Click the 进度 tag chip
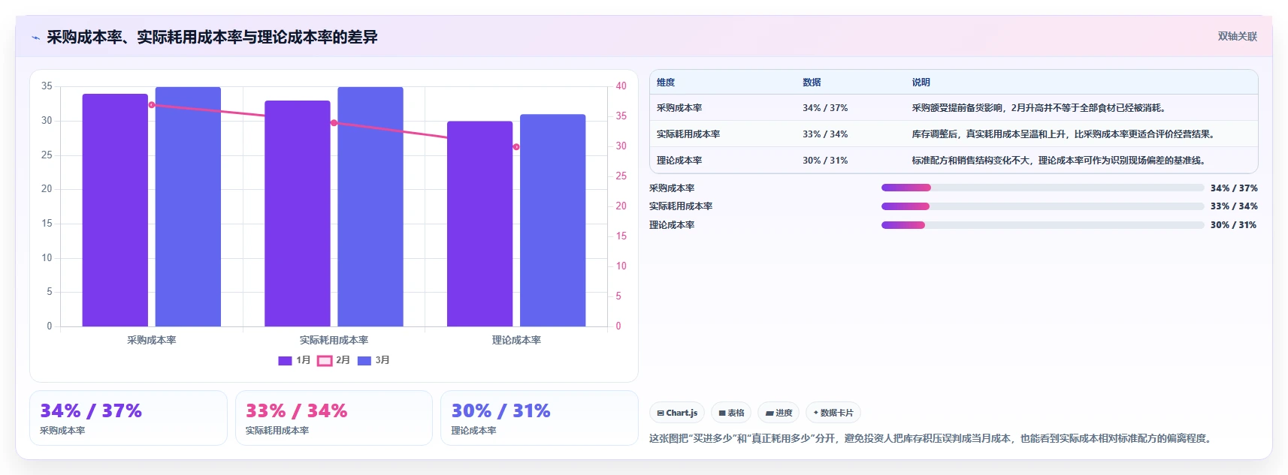 779,413
